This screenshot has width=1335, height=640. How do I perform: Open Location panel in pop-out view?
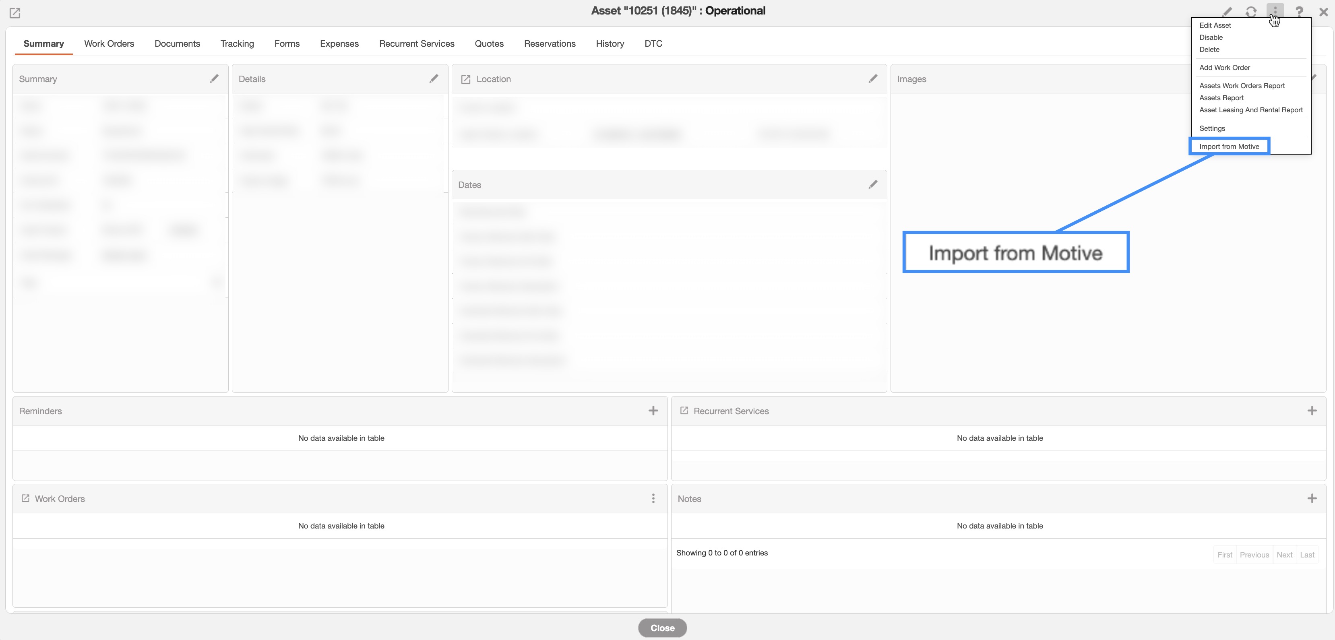coord(465,79)
